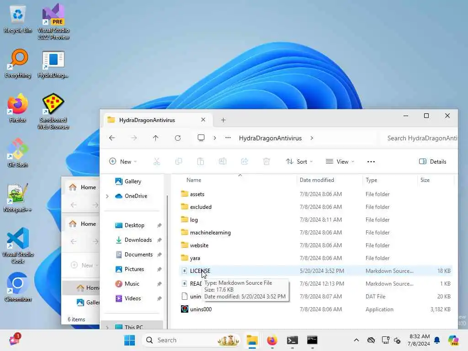This screenshot has width=468, height=351.
Task: Show hidden system tray icons
Action: (x=356, y=340)
